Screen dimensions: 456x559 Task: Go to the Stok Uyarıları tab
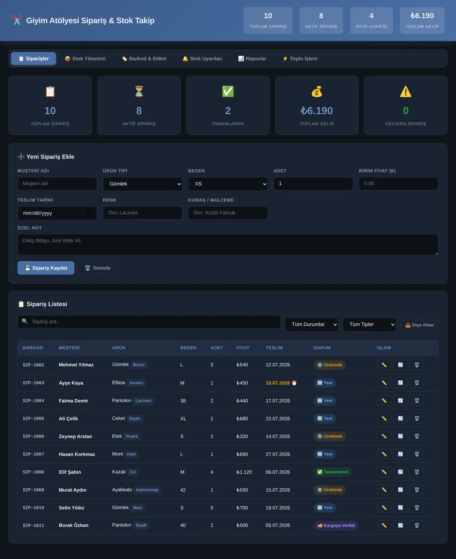pyautogui.click(x=202, y=59)
